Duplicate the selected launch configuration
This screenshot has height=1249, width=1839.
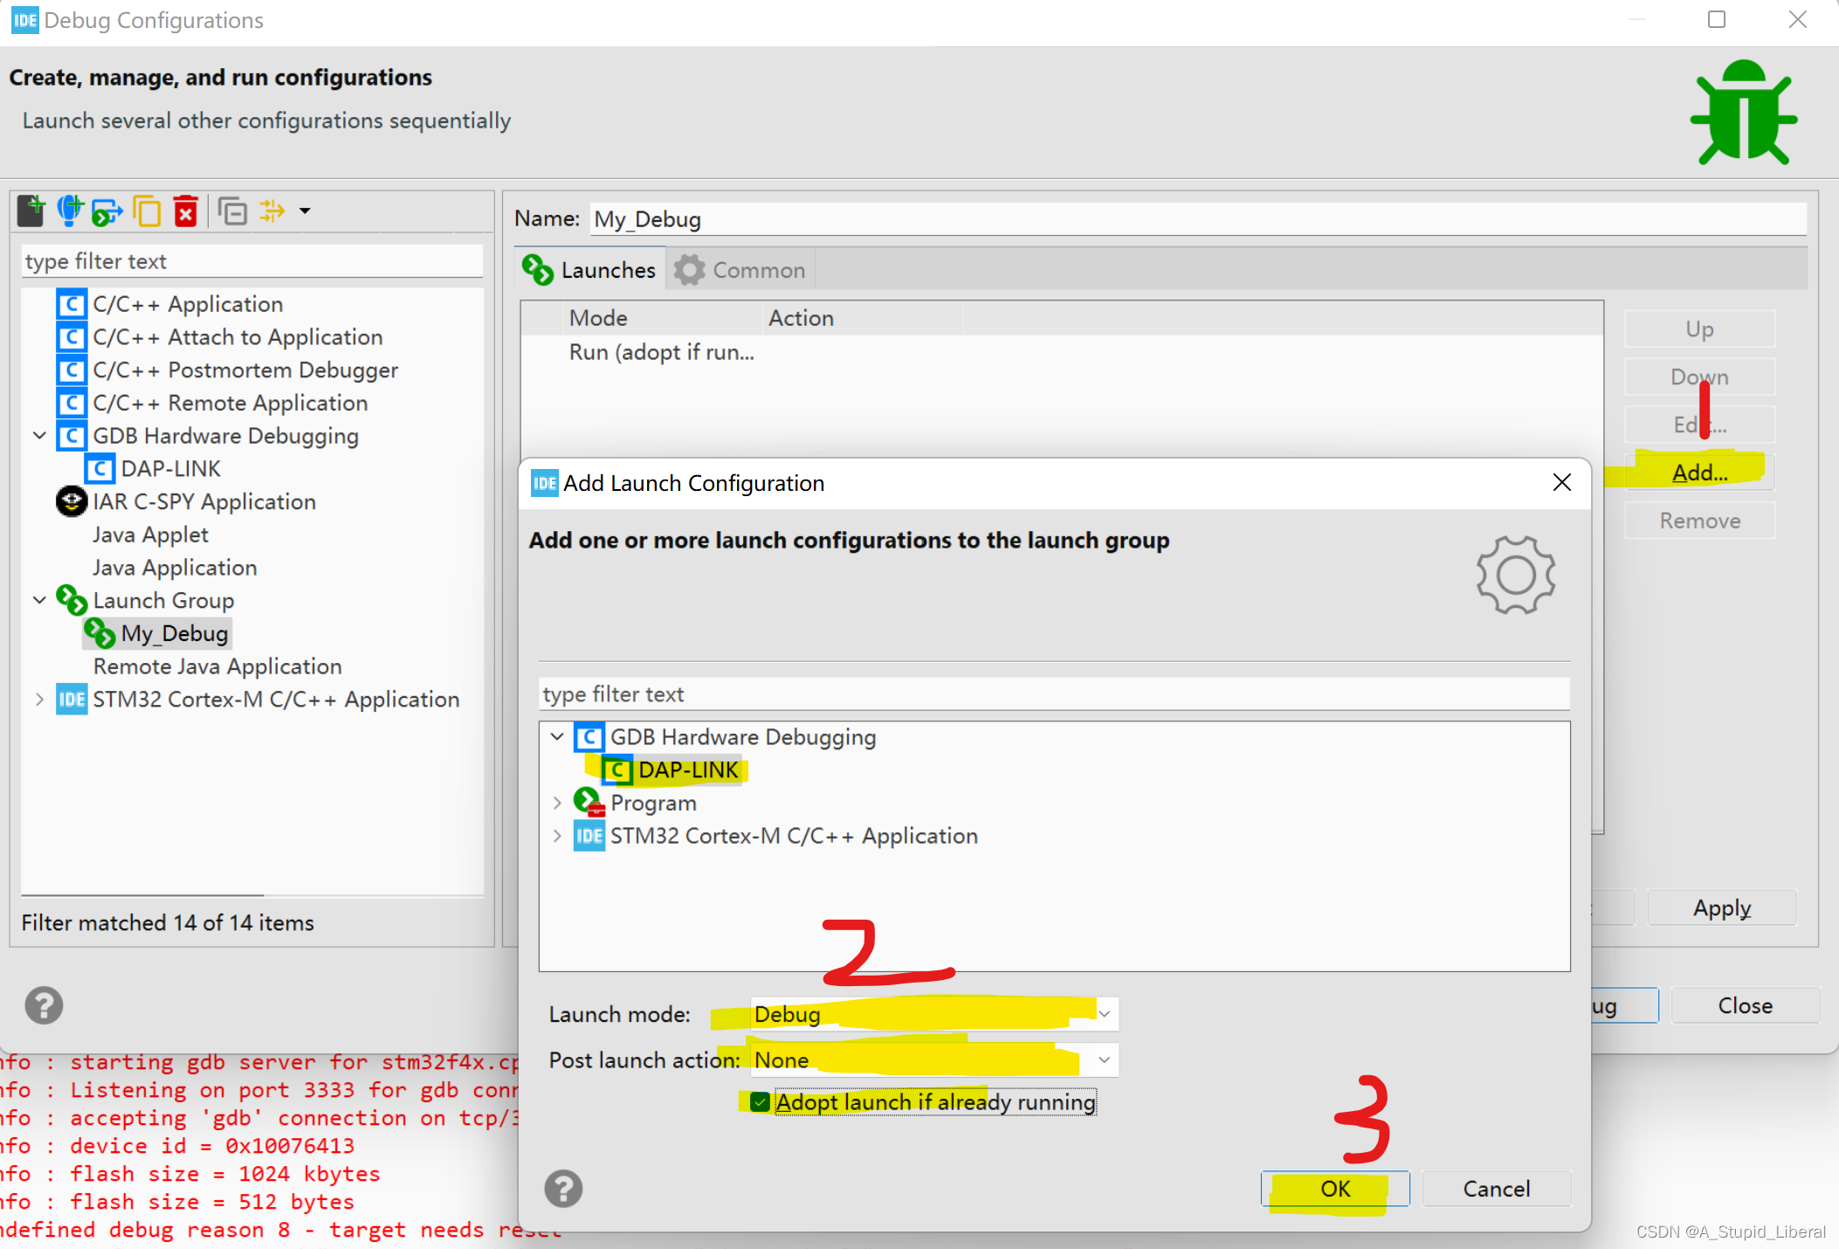pyautogui.click(x=147, y=211)
